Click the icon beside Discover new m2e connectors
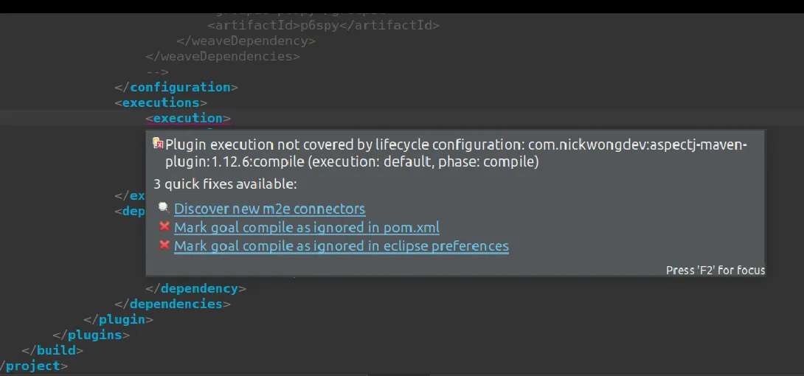 164,208
